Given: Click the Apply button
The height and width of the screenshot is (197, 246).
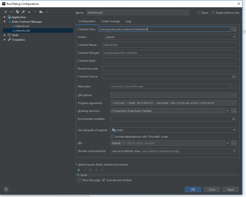Looking at the screenshot, I should coord(231,190).
